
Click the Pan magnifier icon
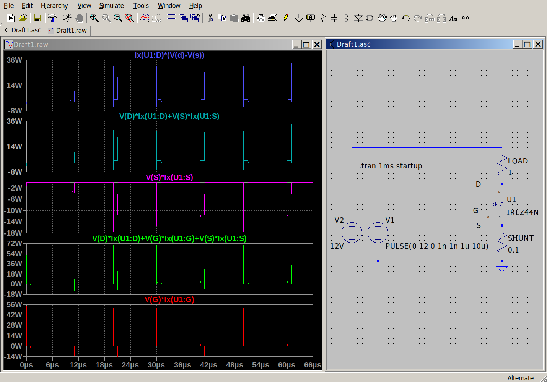click(x=106, y=18)
